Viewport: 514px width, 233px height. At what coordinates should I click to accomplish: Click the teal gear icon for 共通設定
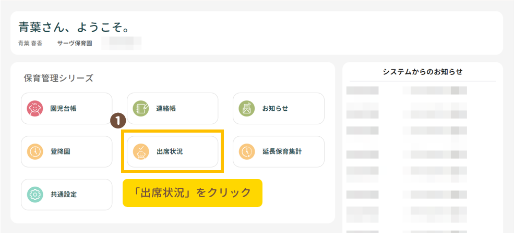(x=35, y=195)
